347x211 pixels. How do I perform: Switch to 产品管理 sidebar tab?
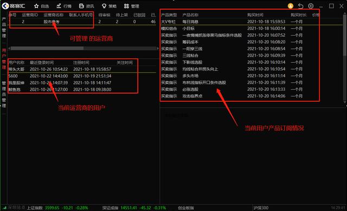click(4, 28)
